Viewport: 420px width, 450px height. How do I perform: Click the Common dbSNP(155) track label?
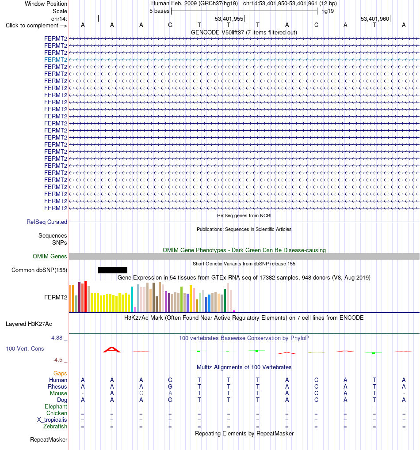pyautogui.click(x=39, y=270)
